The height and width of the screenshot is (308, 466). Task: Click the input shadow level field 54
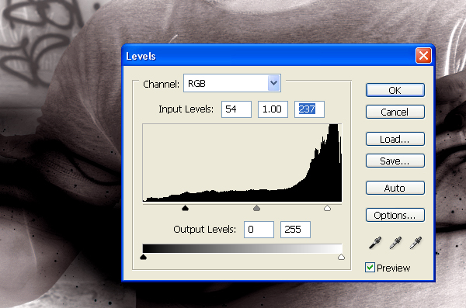pyautogui.click(x=236, y=109)
